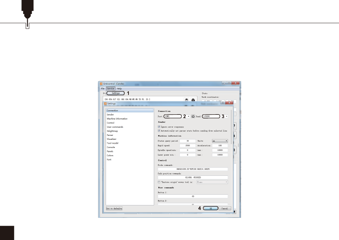Expand the Port dropdown arrow
Viewport: 339px width, 240px height.
coord(188,116)
